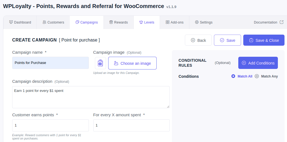Click the Dashboard monitor icon
The height and width of the screenshot is (142, 287).
click(11, 22)
